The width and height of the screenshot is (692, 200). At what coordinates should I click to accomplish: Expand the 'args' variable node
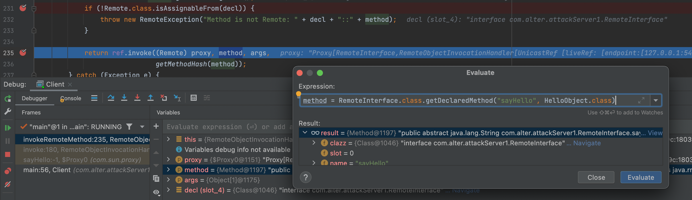tap(168, 179)
